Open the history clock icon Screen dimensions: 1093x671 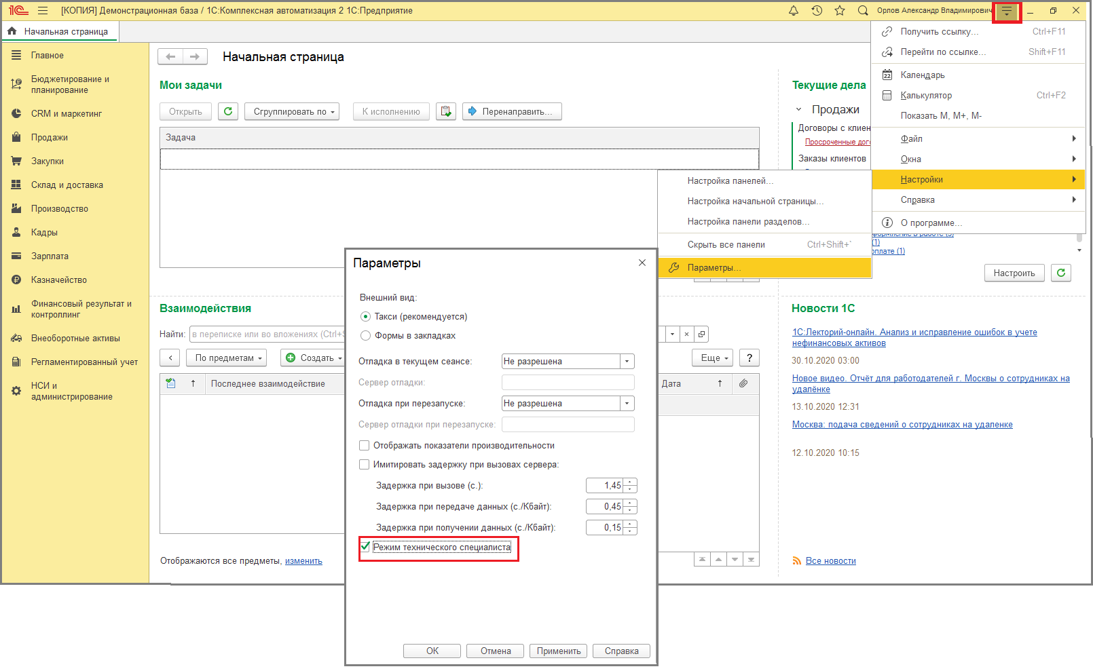click(817, 11)
